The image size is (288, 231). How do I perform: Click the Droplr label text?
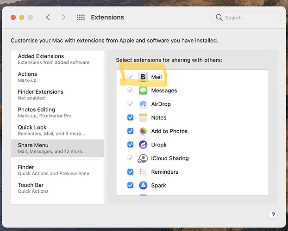(159, 145)
